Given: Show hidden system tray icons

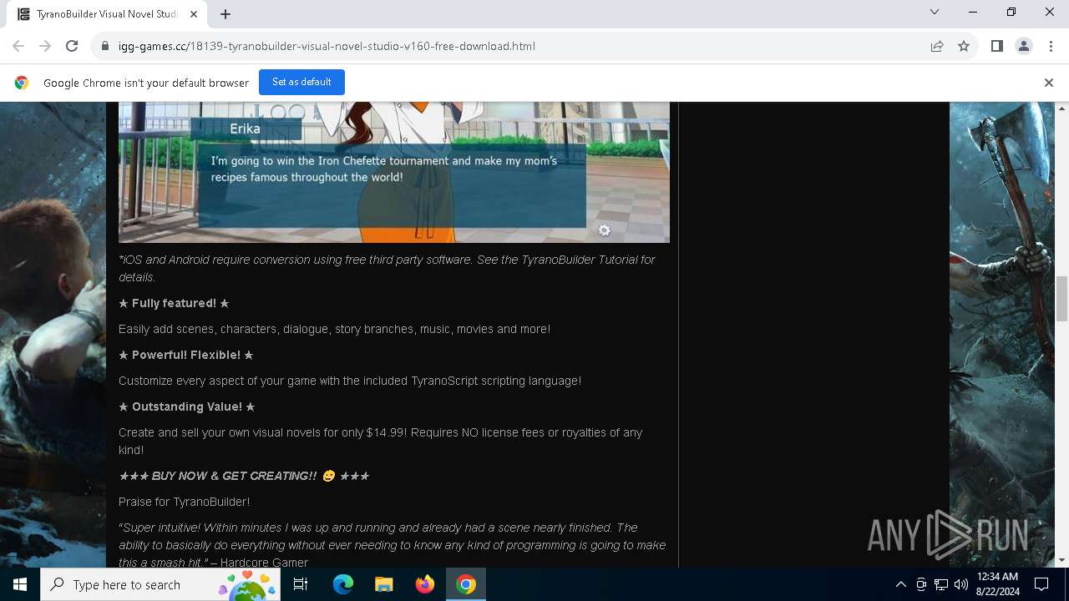Looking at the screenshot, I should click(x=900, y=584).
